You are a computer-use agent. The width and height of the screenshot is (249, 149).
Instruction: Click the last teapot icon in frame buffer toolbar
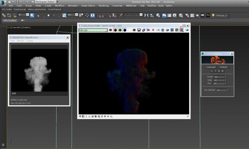[x=187, y=30]
